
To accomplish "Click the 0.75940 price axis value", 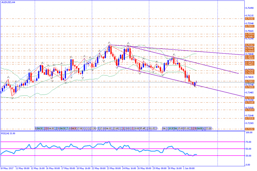I will [250, 23].
